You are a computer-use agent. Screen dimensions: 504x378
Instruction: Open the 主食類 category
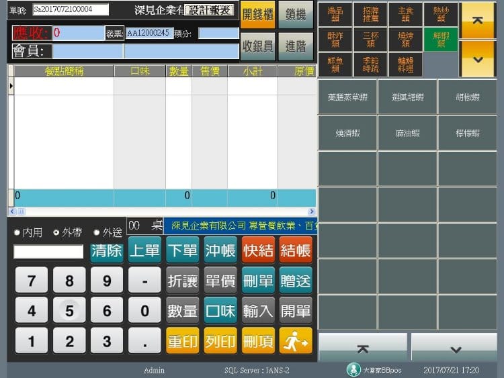(x=405, y=15)
